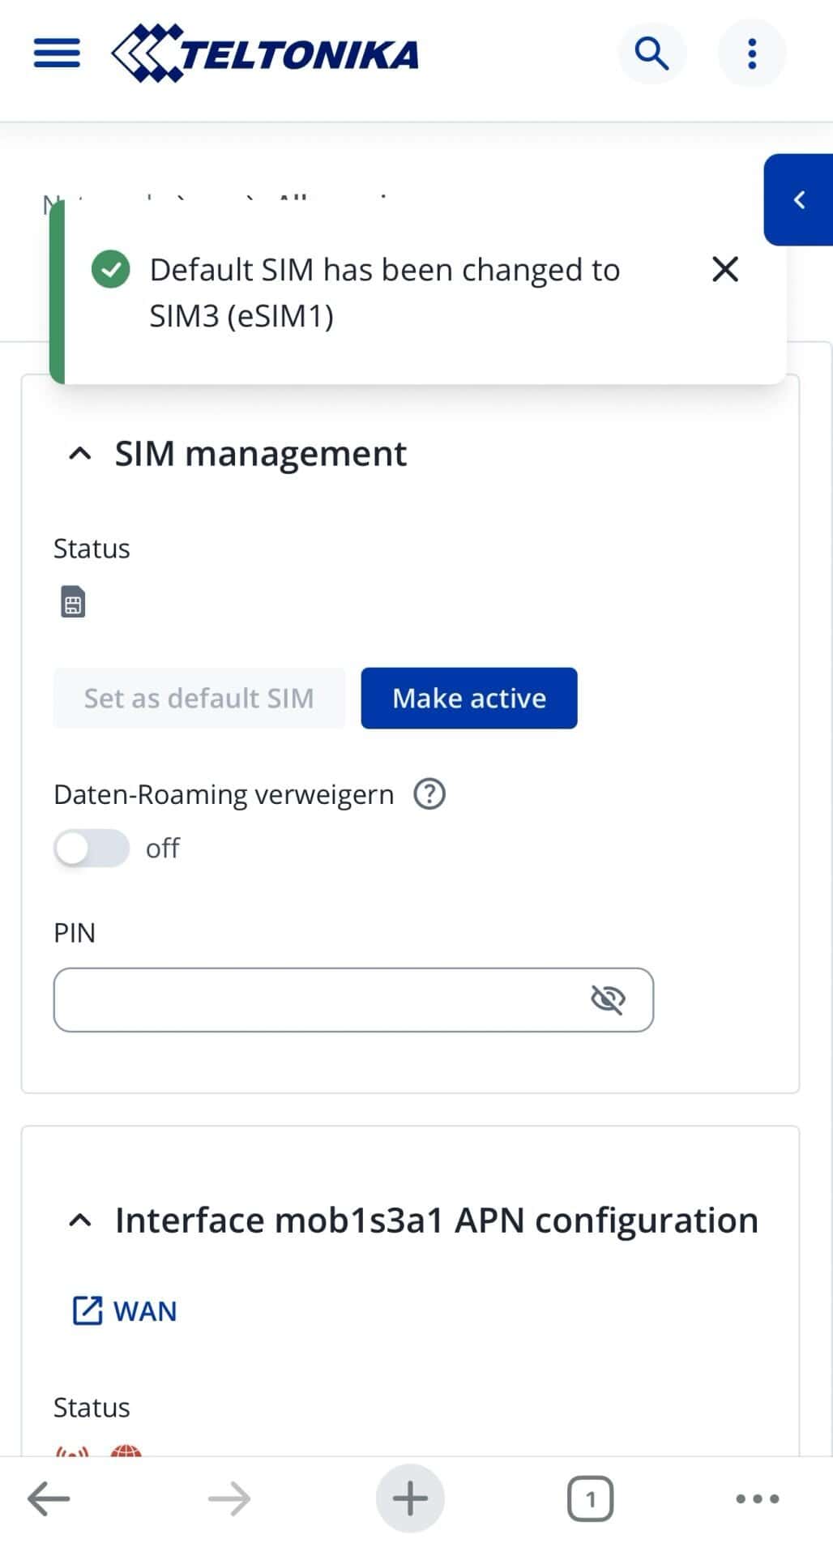833x1556 pixels.
Task: Open the browser three-dot menu
Action: (752, 1498)
